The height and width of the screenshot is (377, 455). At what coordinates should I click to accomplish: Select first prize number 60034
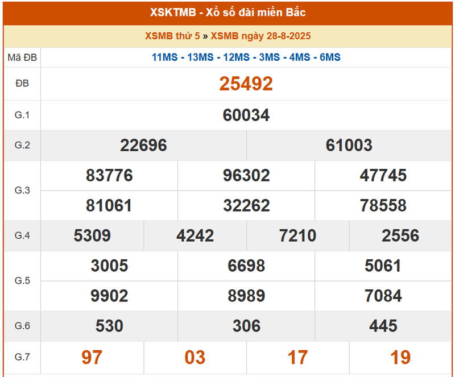(x=246, y=115)
